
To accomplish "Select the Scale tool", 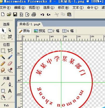I will point(3,37).
